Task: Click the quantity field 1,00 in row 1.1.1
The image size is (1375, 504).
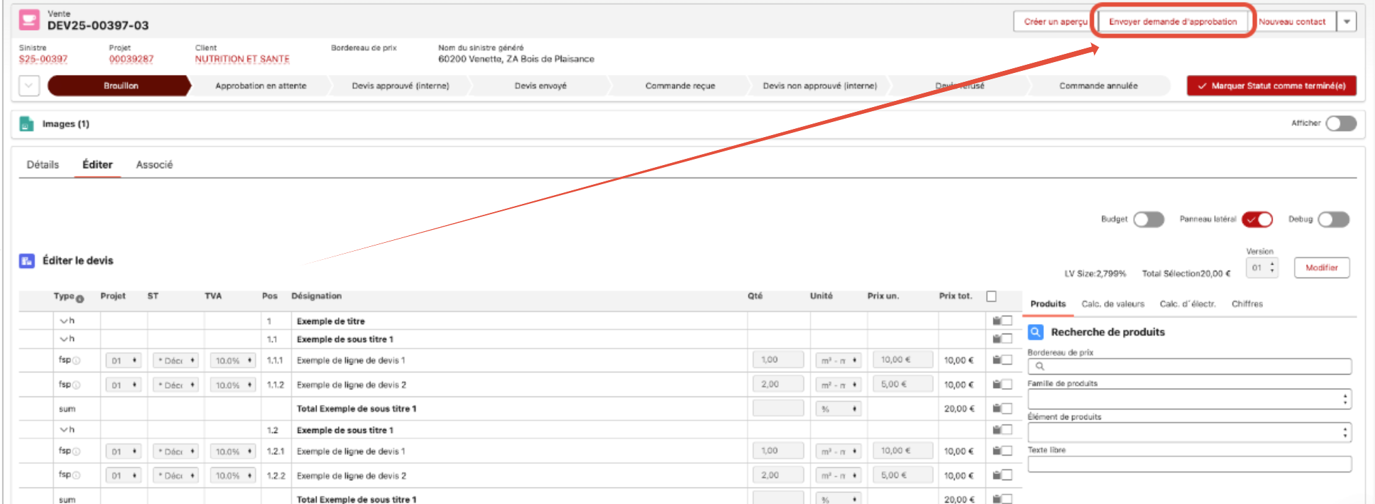Action: [x=778, y=360]
